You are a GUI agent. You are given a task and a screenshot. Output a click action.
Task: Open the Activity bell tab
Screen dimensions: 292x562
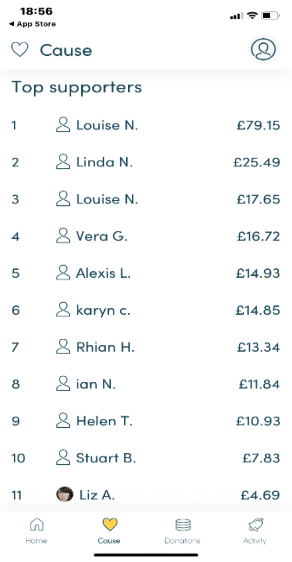(255, 530)
